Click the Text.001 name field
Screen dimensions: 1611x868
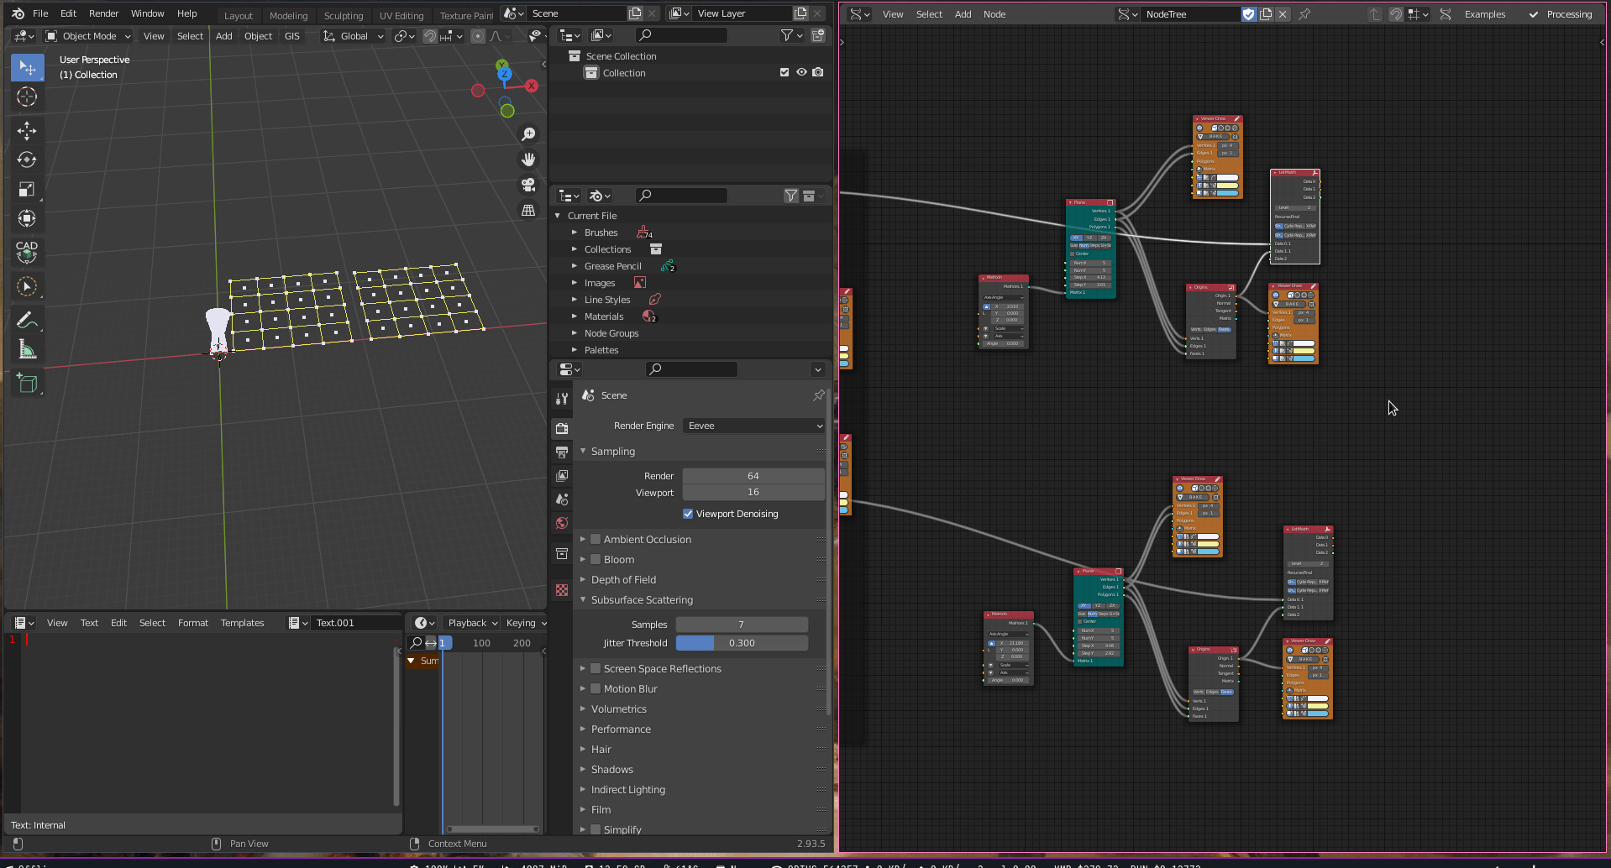click(355, 623)
